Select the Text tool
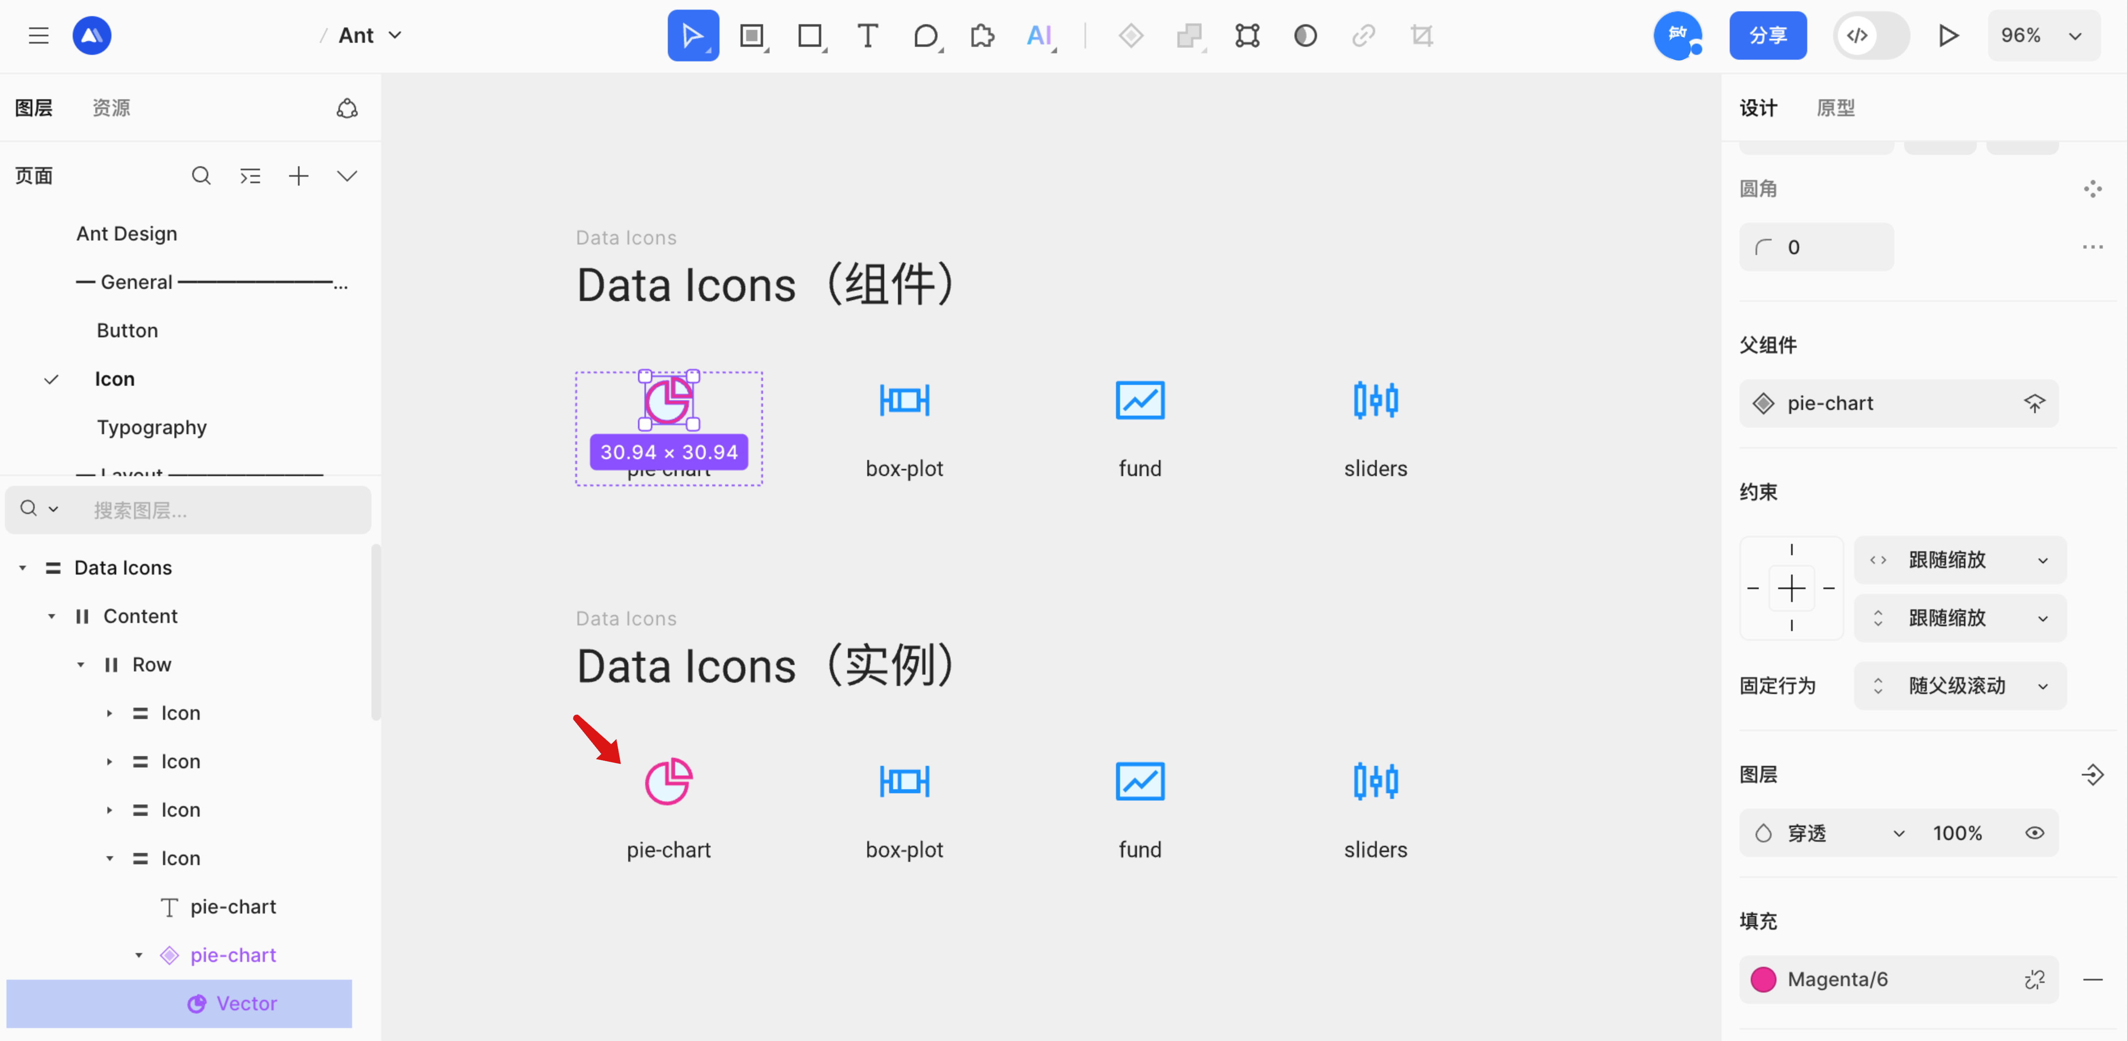2127x1041 pixels. [x=867, y=36]
